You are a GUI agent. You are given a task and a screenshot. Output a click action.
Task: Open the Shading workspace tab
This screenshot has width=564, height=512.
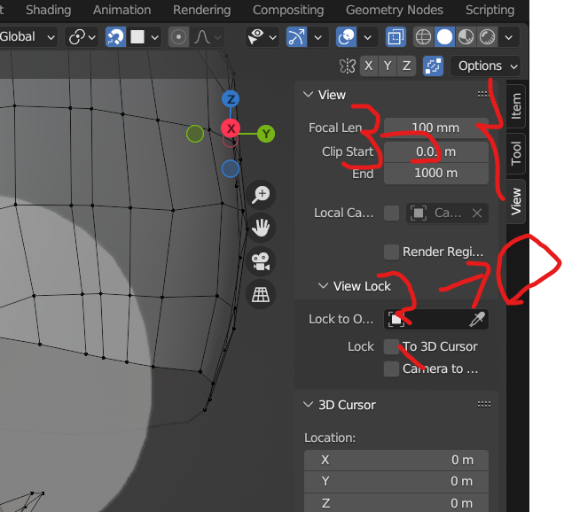click(x=49, y=10)
